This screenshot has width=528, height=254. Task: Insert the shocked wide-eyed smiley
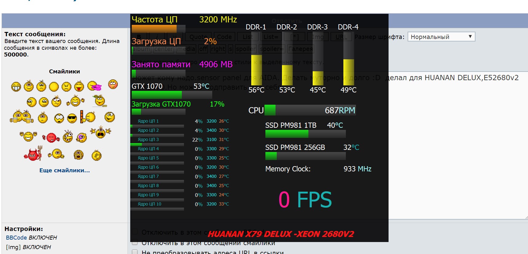click(59, 118)
